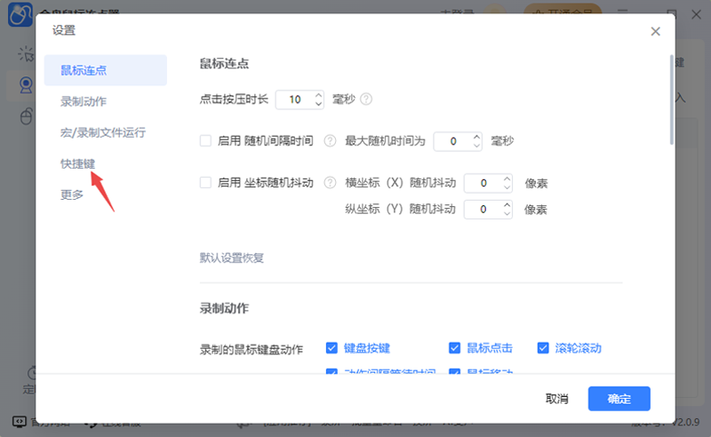711x437 pixels.
Task: Open the click-cursor tool in main sidebar
Action: click(x=26, y=54)
